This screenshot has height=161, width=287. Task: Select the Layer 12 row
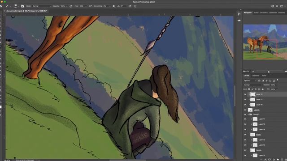pyautogui.click(x=265, y=145)
